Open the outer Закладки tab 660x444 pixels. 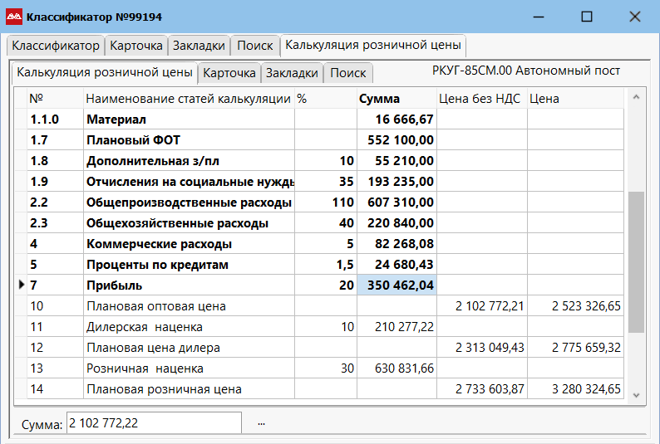pos(199,46)
